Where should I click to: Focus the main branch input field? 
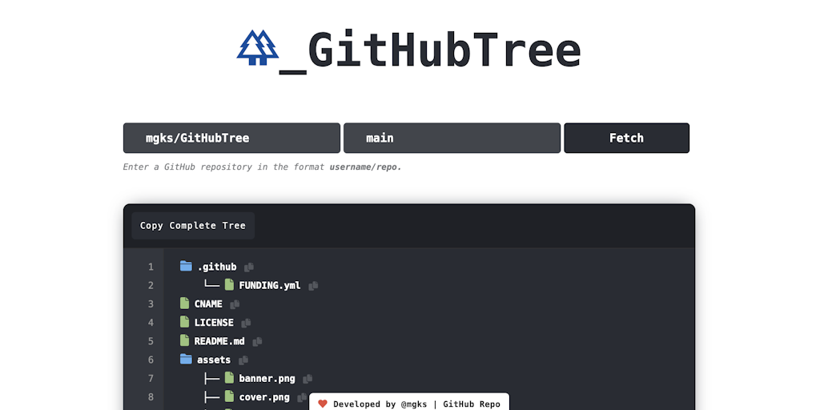pyautogui.click(x=452, y=138)
